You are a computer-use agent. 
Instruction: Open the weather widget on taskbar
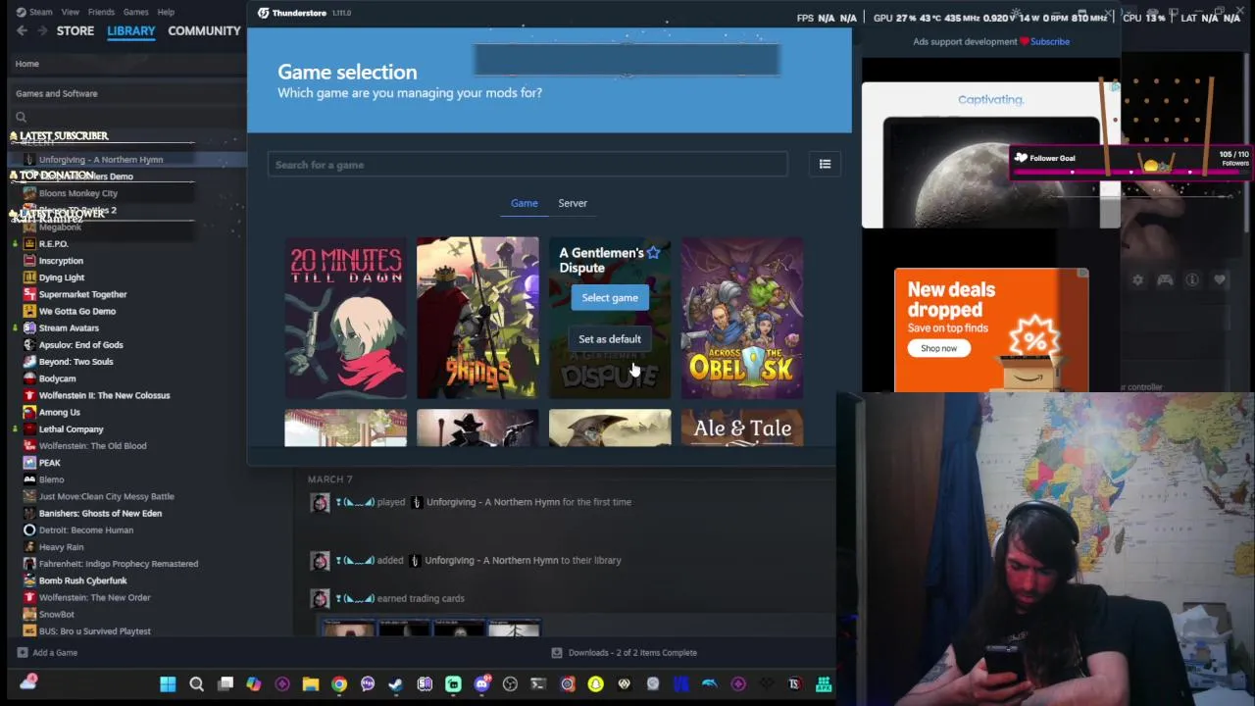coord(27,681)
